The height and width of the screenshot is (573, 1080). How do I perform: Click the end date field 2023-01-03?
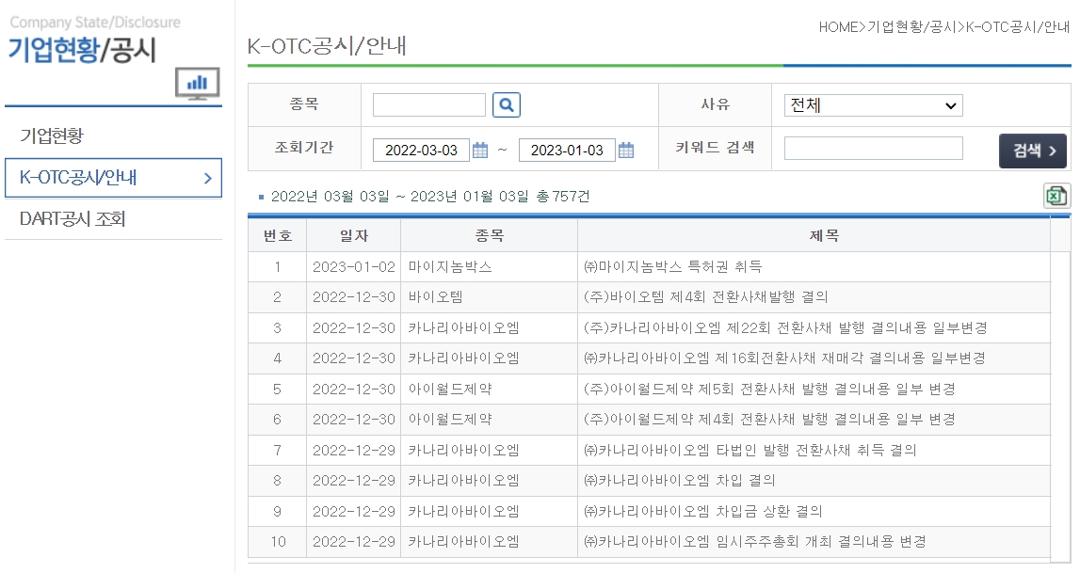coord(567,150)
